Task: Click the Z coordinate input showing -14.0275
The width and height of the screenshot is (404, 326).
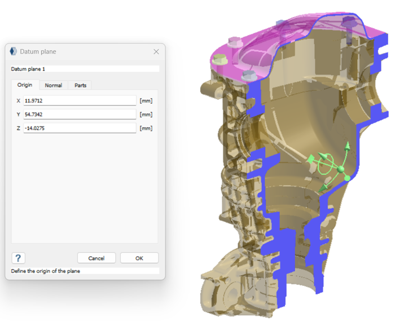Action: pos(80,128)
